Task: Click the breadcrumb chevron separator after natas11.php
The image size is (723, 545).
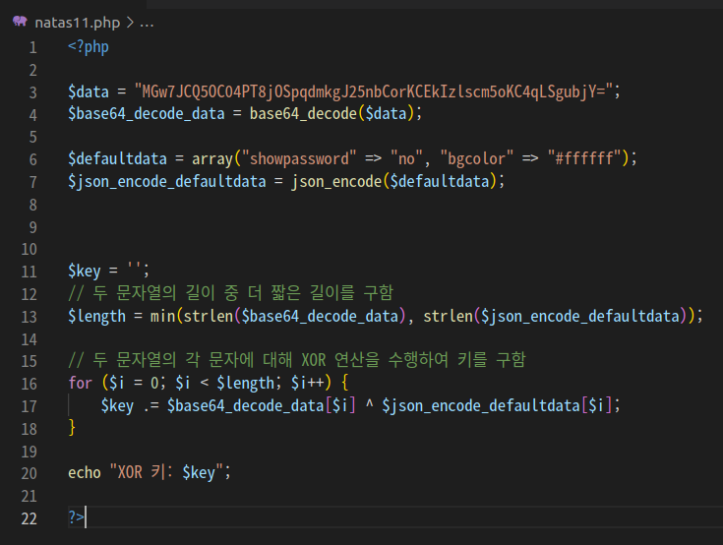Action: pyautogui.click(x=130, y=23)
